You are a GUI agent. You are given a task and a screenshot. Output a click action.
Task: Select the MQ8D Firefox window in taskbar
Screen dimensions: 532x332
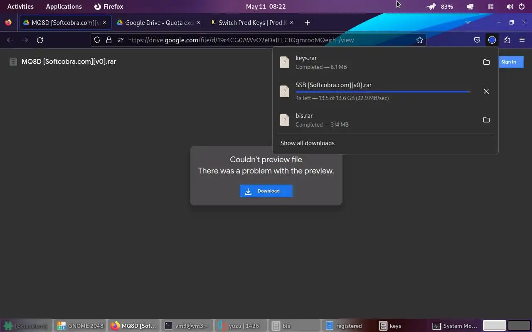pyautogui.click(x=133, y=326)
